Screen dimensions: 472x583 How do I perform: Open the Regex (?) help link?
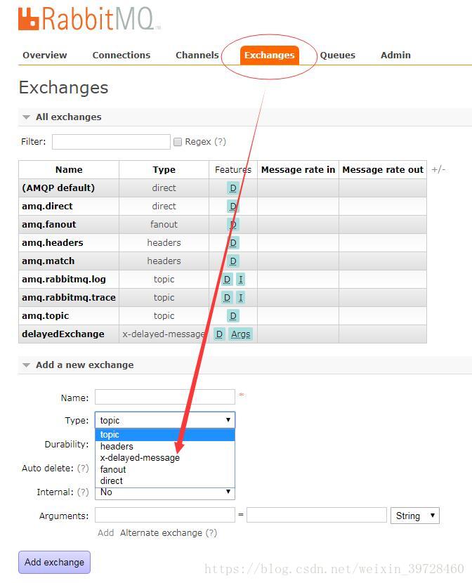220,142
